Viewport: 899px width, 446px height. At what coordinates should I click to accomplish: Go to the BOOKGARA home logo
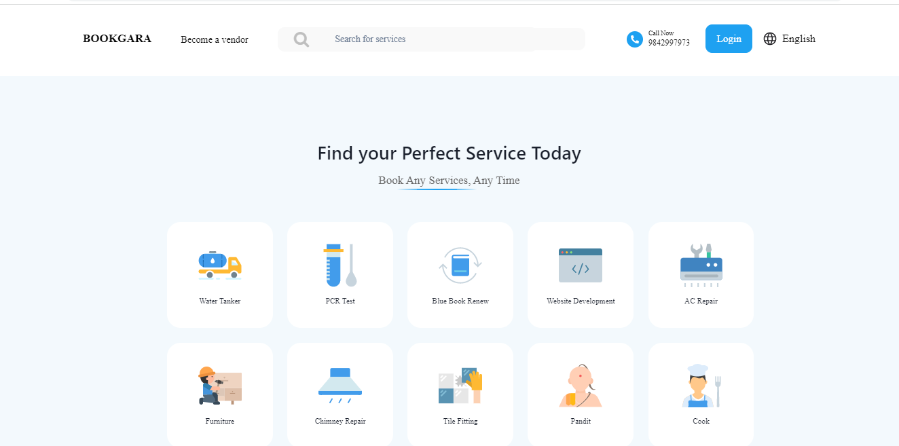click(117, 39)
